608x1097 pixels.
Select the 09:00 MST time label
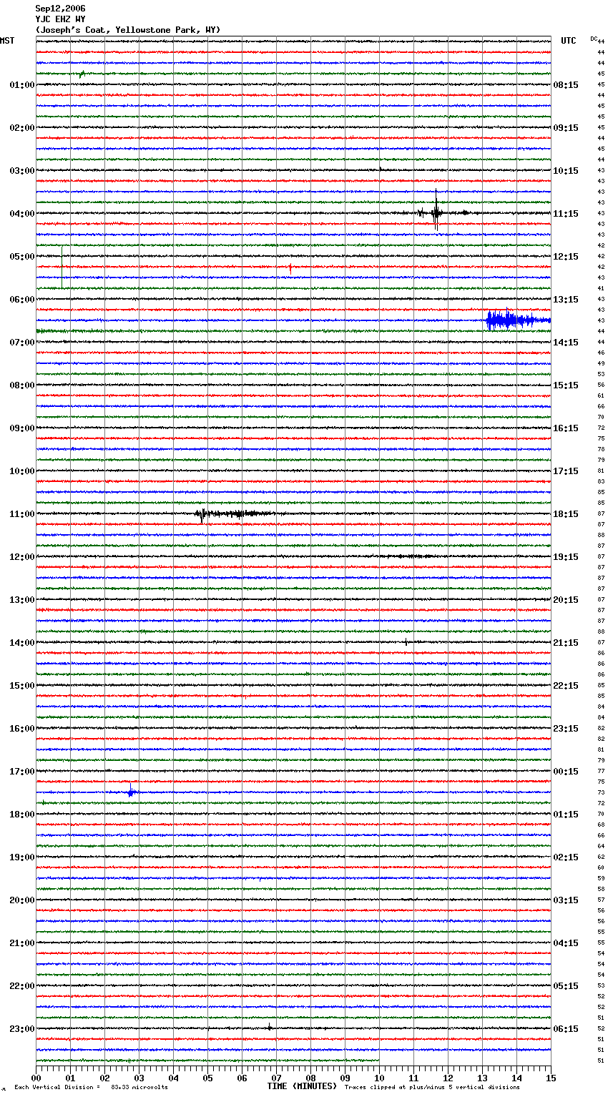21,428
